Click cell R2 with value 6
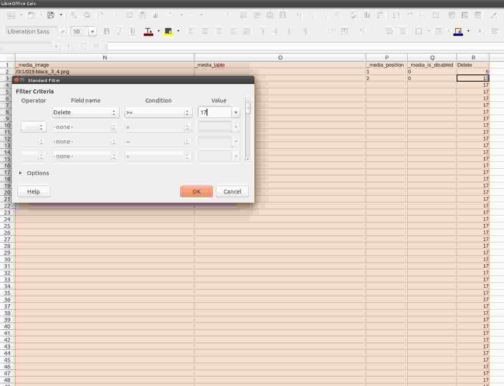 (473, 71)
